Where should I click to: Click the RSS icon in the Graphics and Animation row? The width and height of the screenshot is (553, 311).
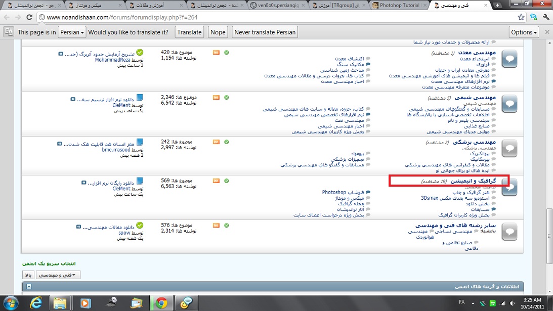pyautogui.click(x=216, y=181)
